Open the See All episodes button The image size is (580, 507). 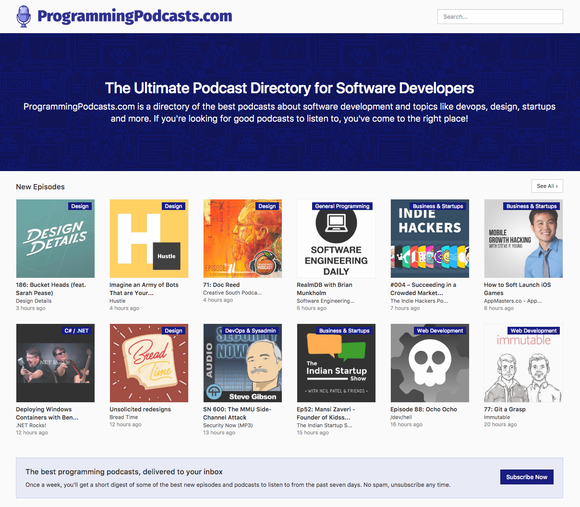[547, 186]
